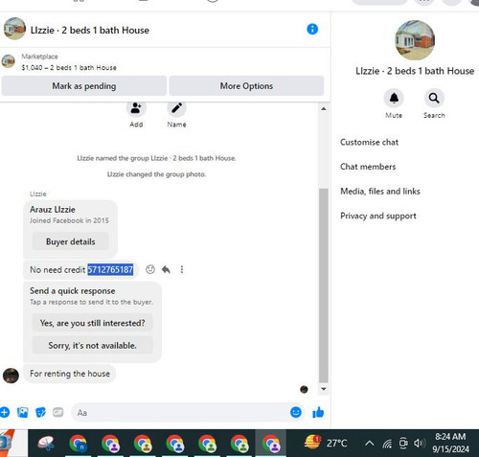Open more actions via blue plus icon
The width and height of the screenshot is (479, 457).
5,412
